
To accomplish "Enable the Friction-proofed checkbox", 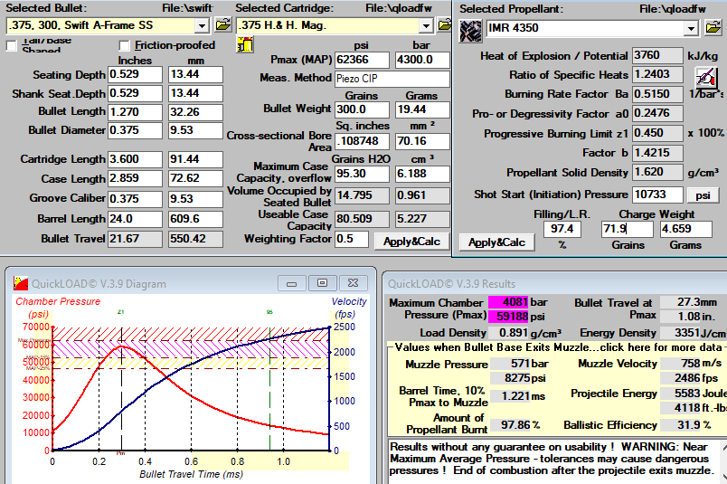I will click(x=125, y=45).
